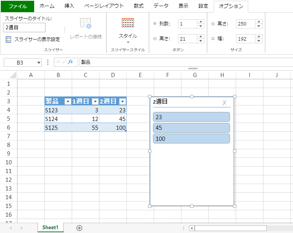Screen dimensions: 293x233
Task: Switch to the 挿入 tab
Action: pyautogui.click(x=69, y=6)
